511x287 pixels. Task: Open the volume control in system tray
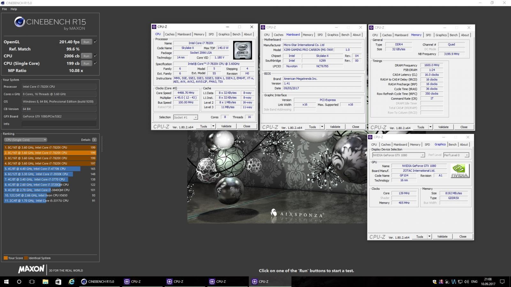[x=466, y=282]
